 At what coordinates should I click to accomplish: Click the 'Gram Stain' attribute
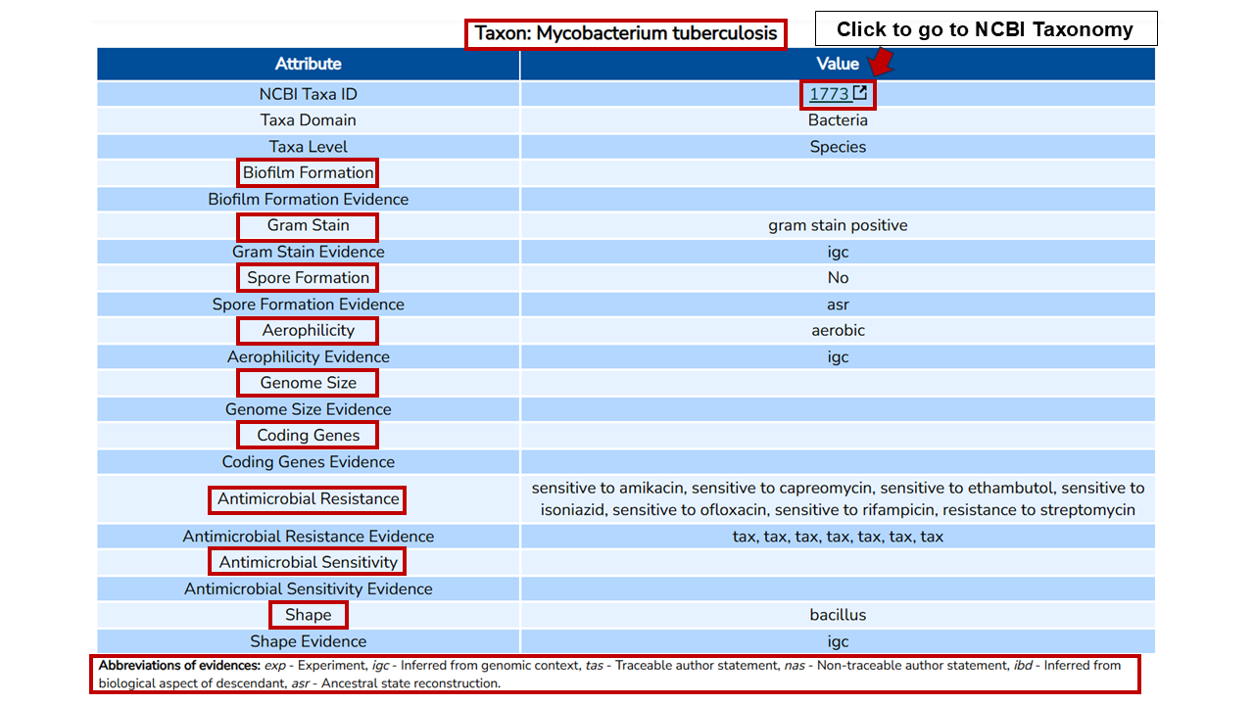point(309,225)
